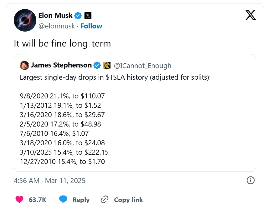The height and width of the screenshot is (209, 266).
Task: Click the black X affiliate badge beside Elon Musk
Action: click(88, 15)
